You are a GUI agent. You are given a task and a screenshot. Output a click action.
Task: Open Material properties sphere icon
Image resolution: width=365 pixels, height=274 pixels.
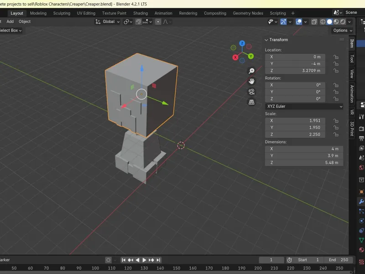(361, 250)
